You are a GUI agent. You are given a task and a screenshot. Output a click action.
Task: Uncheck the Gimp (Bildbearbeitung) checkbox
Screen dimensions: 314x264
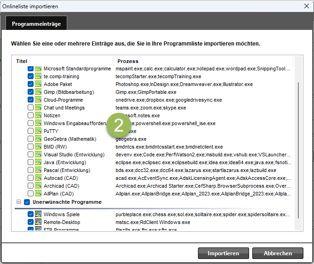point(30,92)
